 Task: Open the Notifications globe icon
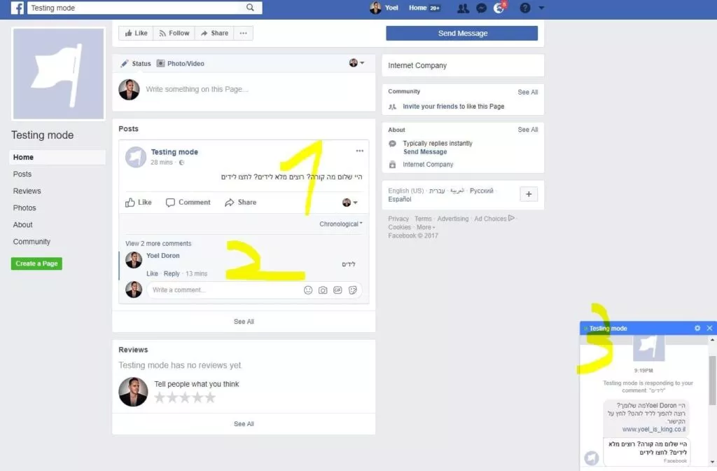tap(499, 8)
